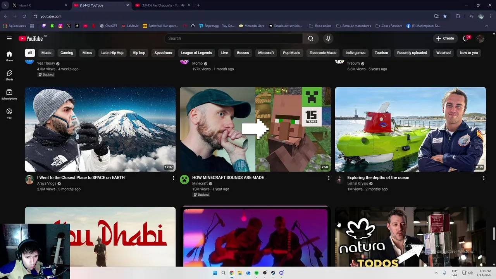The image size is (496, 279).
Task: Open the Kick bookmark icon
Action: click(52, 26)
